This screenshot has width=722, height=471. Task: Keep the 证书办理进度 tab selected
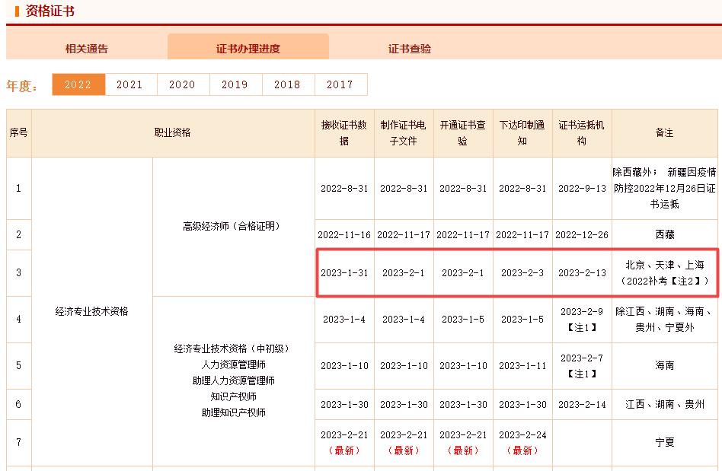(248, 46)
